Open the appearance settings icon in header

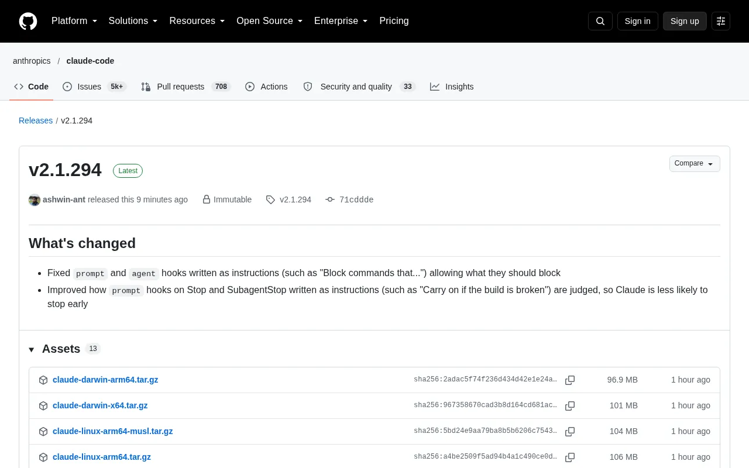(x=721, y=21)
